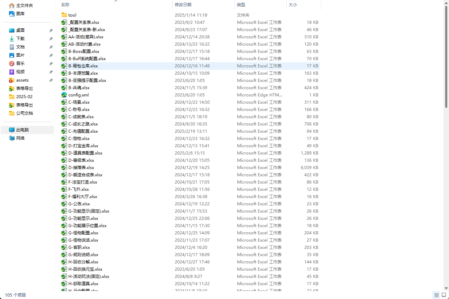
Task: Click the Desktop (桌面) icon in sidebar
Action: 12,30
